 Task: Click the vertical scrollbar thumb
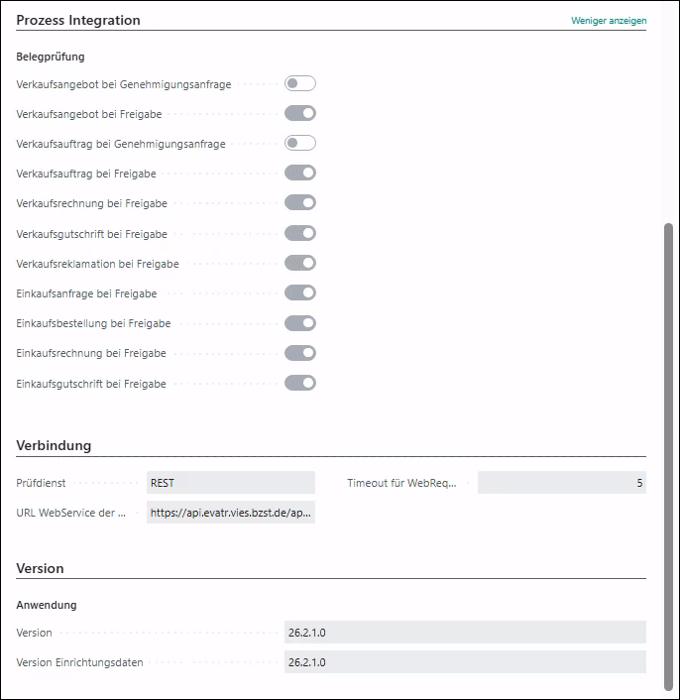(668, 456)
